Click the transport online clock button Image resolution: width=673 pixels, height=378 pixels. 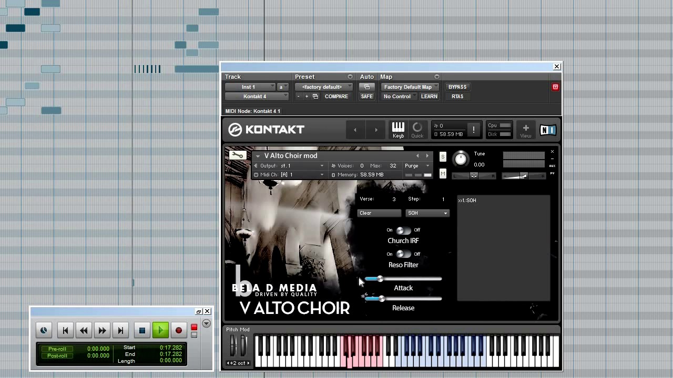[44, 330]
